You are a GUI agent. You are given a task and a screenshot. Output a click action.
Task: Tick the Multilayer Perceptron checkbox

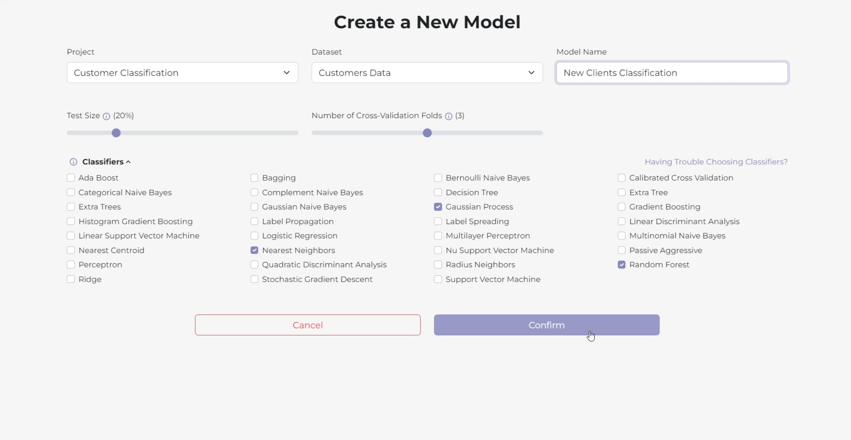click(x=438, y=236)
